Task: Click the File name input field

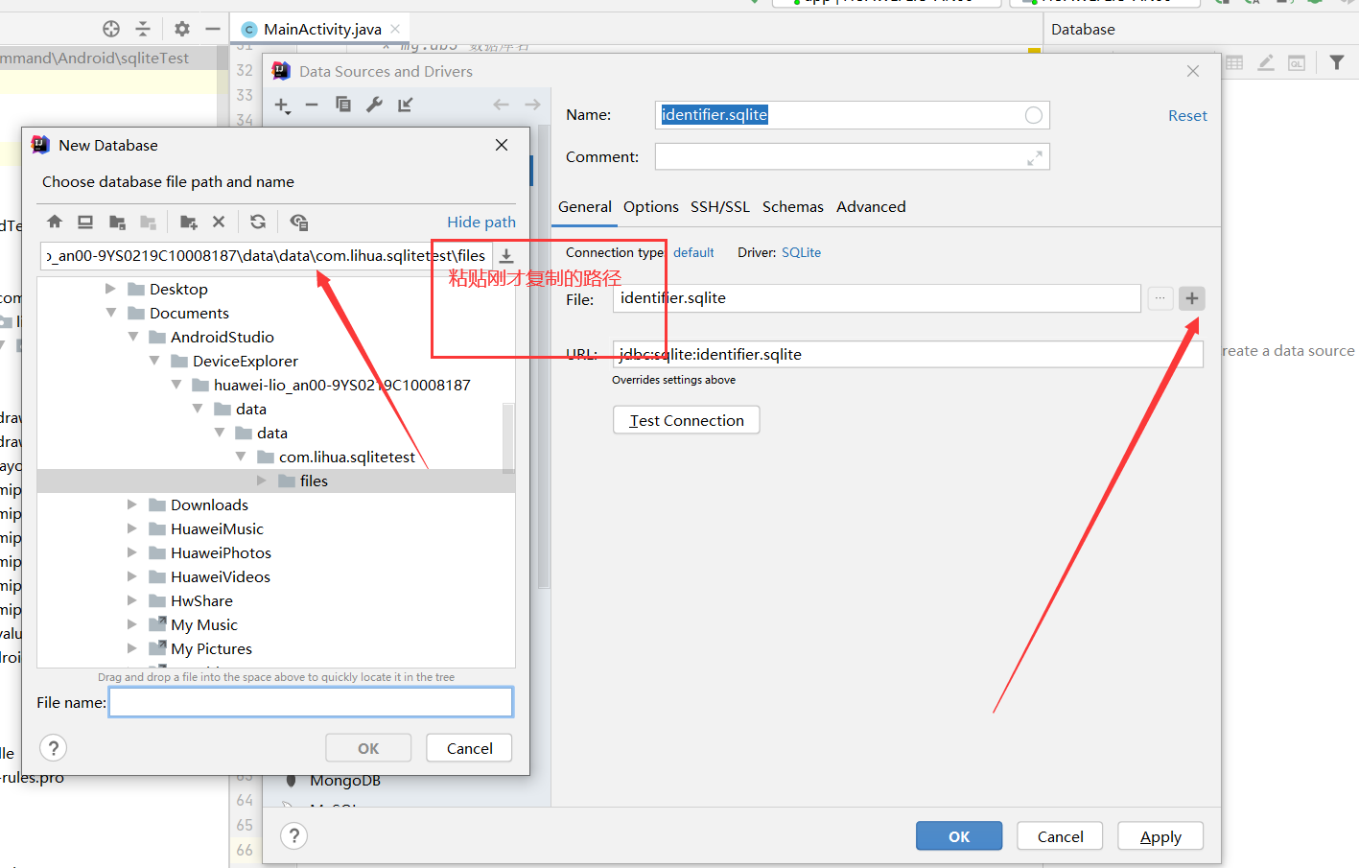Action: coord(311,702)
